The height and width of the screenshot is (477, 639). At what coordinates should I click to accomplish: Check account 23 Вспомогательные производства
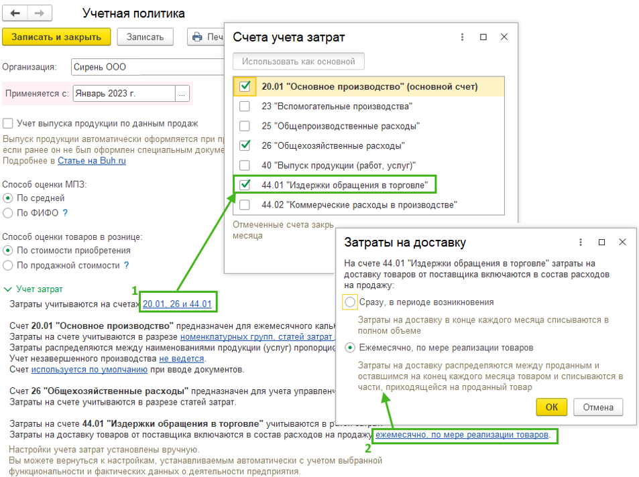245,107
